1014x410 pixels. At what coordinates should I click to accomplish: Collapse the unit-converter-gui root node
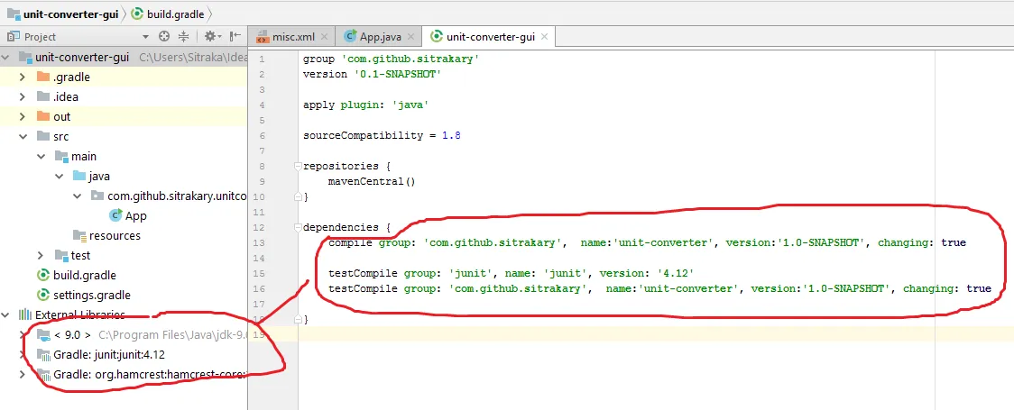coord(5,57)
